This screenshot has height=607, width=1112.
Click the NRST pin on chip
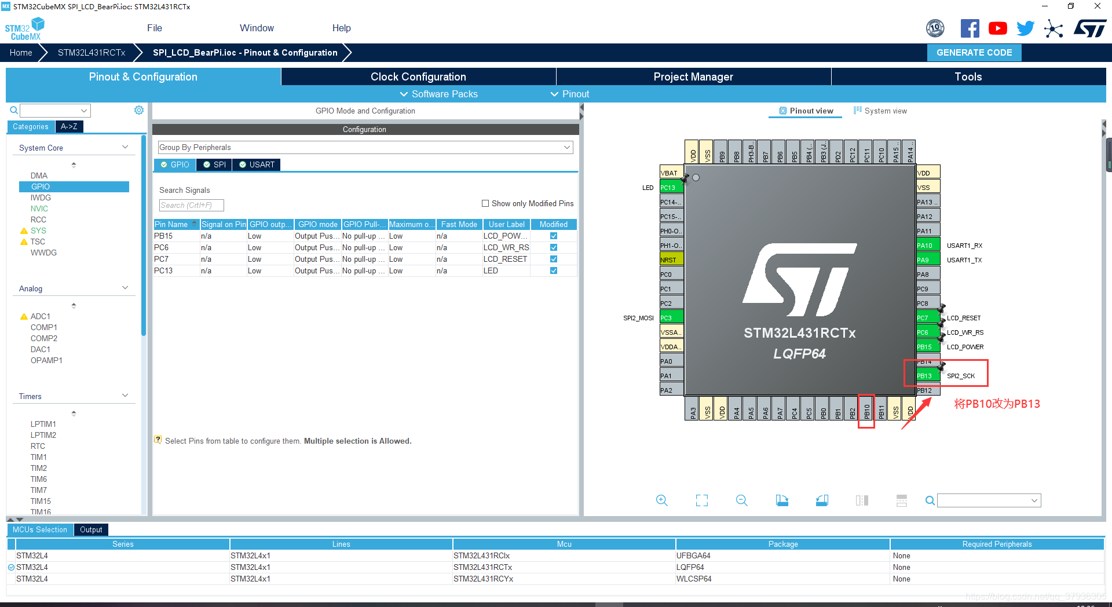(671, 259)
